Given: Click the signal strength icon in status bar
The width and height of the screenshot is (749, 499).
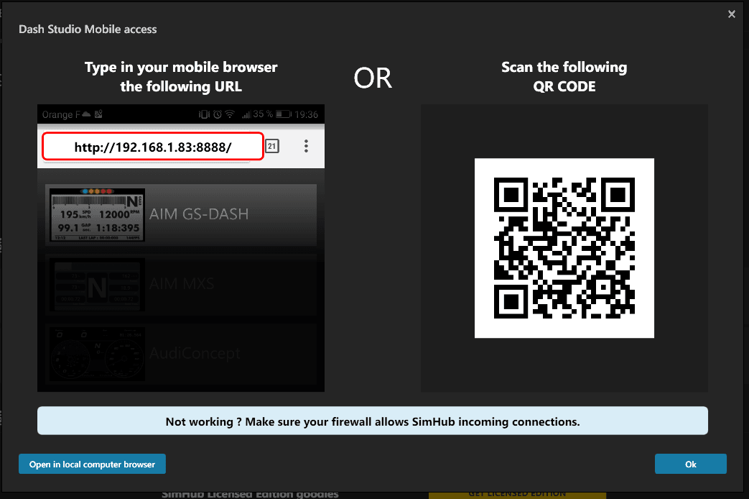Looking at the screenshot, I should coord(246,114).
